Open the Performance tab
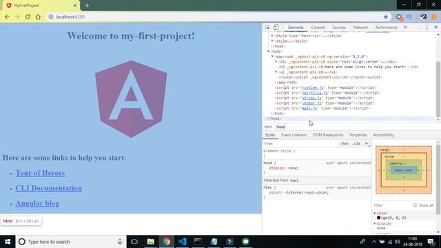 pos(386,28)
